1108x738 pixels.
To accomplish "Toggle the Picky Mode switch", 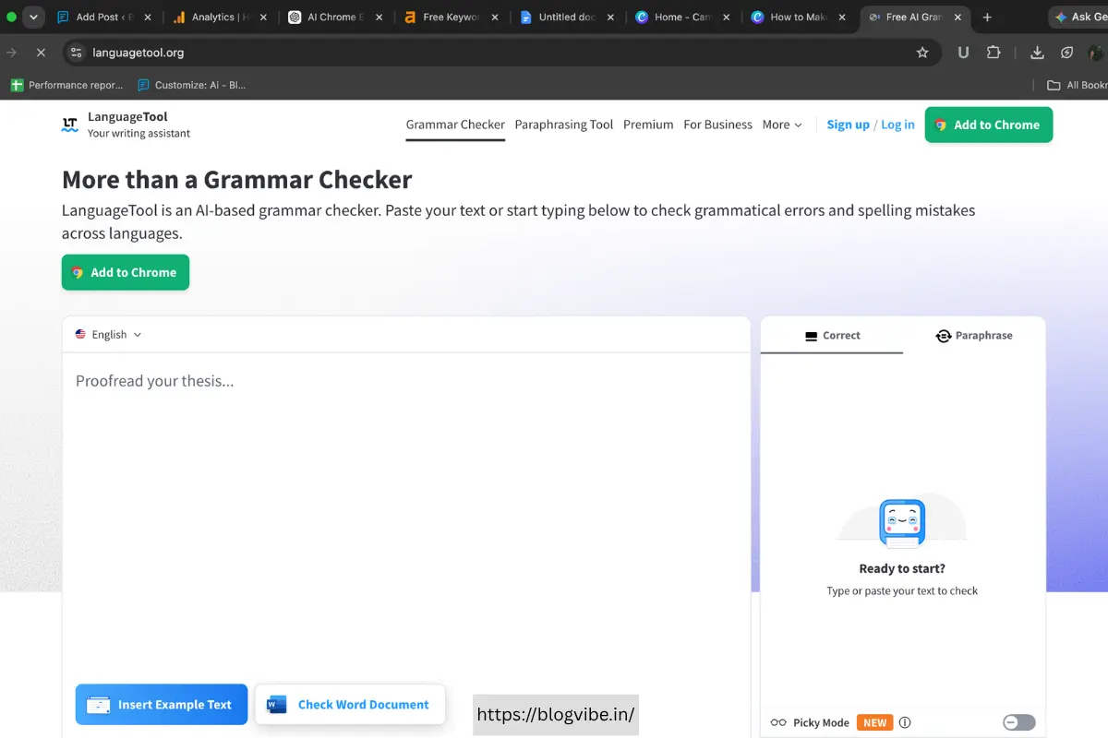I will (x=1019, y=722).
